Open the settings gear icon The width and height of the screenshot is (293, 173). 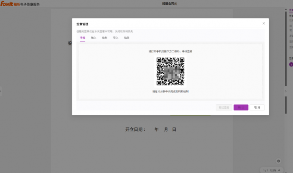[x=278, y=161]
